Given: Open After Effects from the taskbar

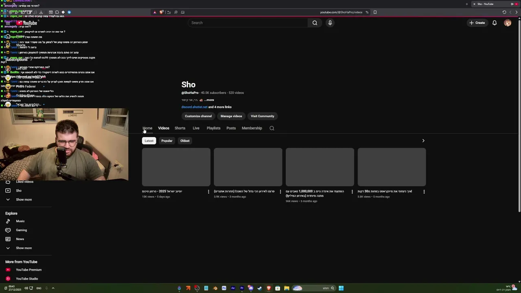Looking at the screenshot, I should click(233, 288).
